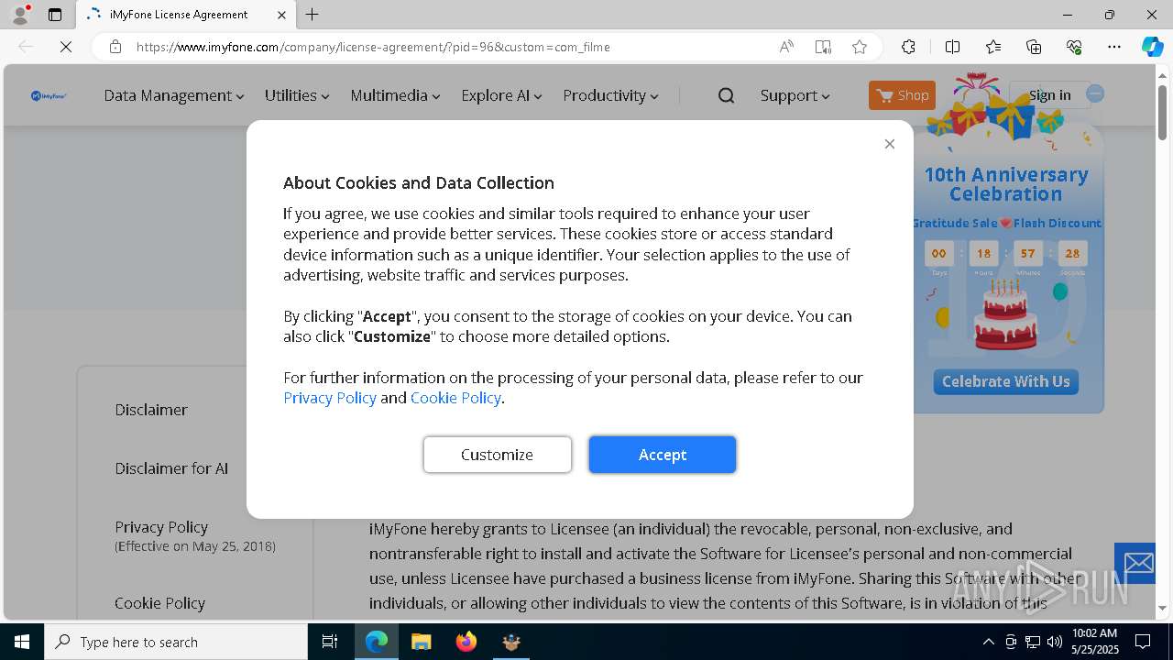The width and height of the screenshot is (1173, 660).
Task: Open the Favorites list
Action: coord(993,47)
